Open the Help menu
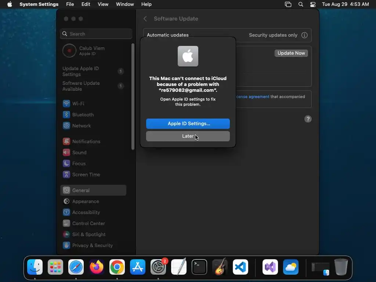Screen dimensions: 376x282 coord(146,4)
